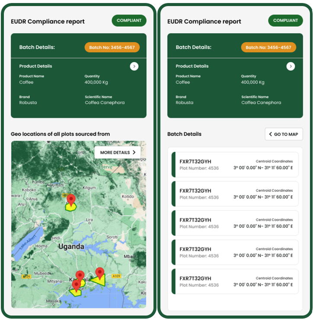Click the MORE DETAILS button on map
The width and height of the screenshot is (313, 319).
[118, 153]
